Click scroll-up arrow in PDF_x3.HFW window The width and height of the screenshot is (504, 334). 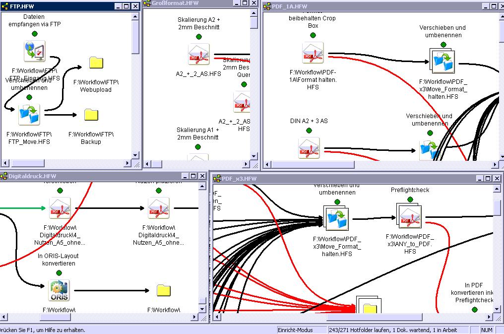(497, 189)
